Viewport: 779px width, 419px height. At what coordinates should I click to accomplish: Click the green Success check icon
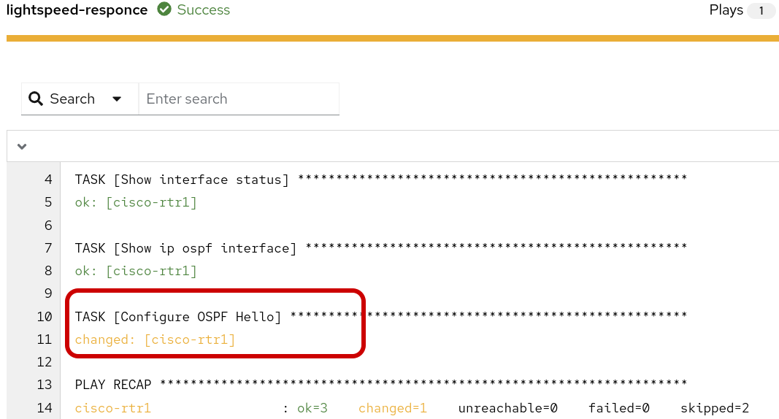164,10
